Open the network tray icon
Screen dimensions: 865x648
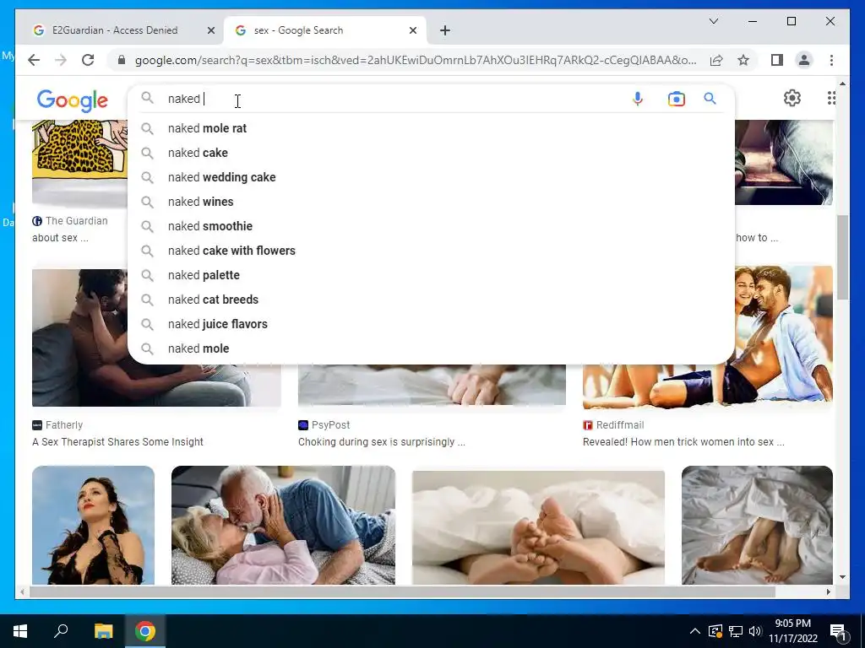coord(735,631)
